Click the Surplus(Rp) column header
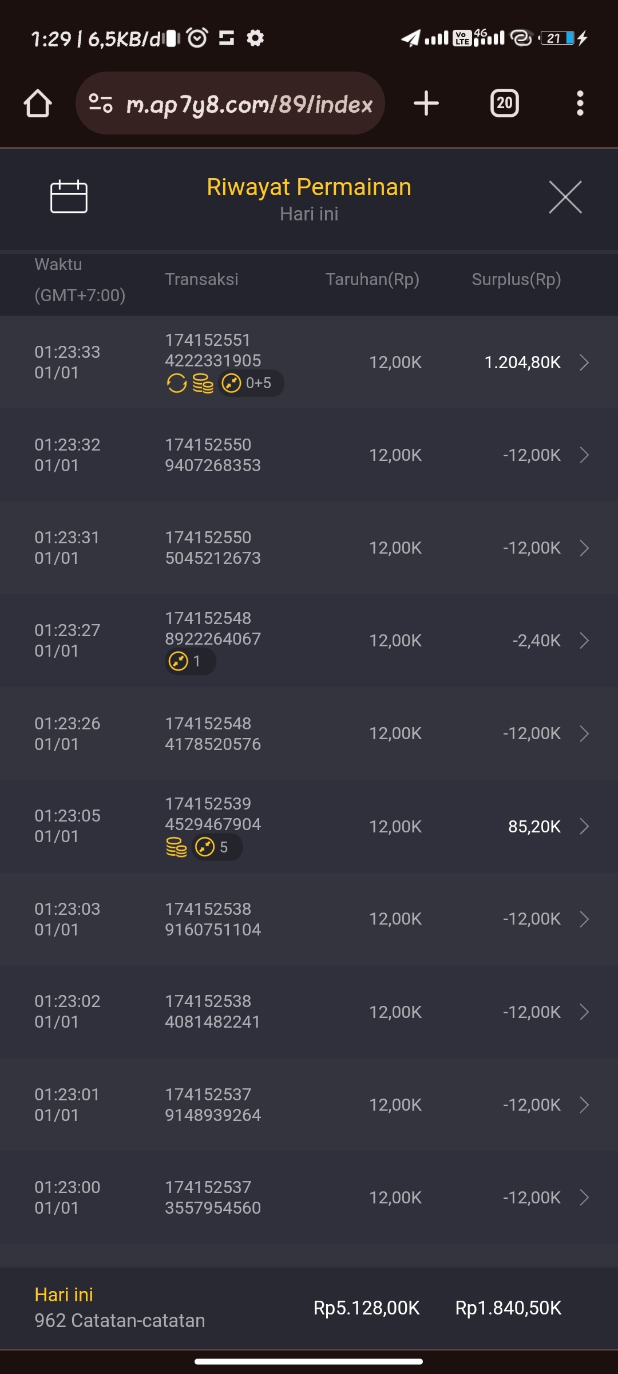 [516, 279]
